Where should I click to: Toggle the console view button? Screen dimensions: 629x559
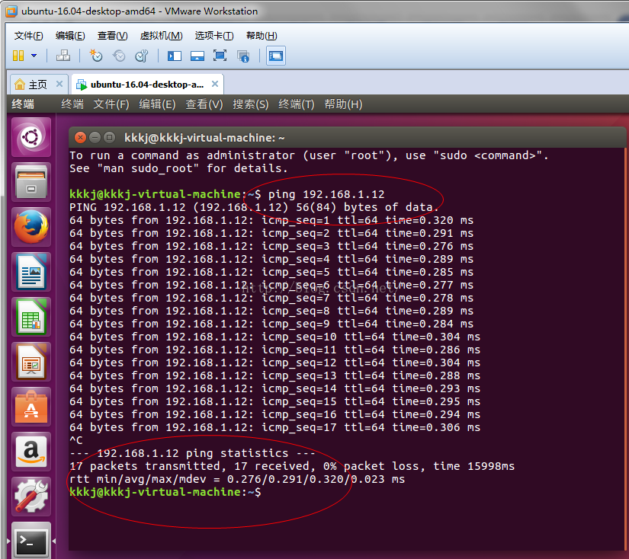(x=276, y=56)
